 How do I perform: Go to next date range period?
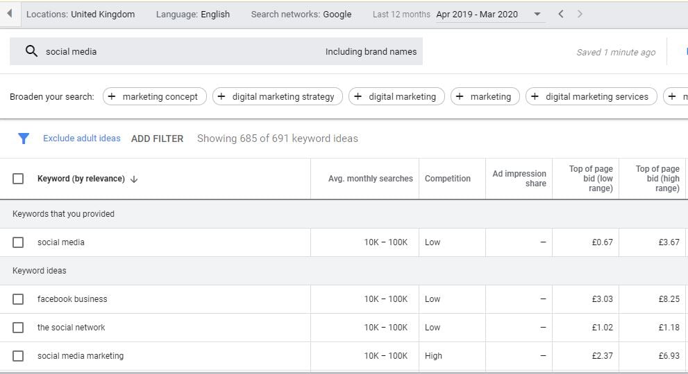click(x=580, y=14)
